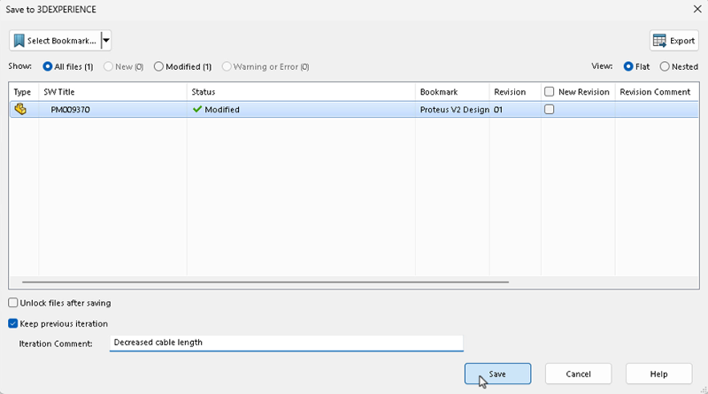
Task: Select the PM009370 file title
Action: click(x=71, y=109)
